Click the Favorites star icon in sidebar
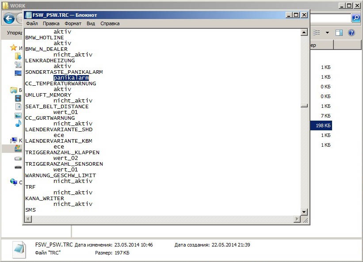The height and width of the screenshot is (262, 363). [13, 47]
